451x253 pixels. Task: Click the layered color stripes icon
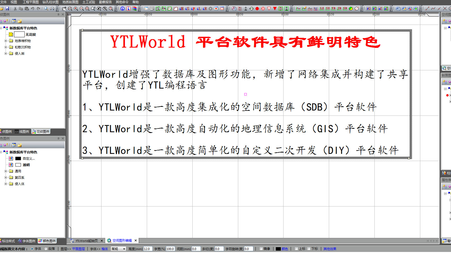pyautogui.click(x=134, y=9)
